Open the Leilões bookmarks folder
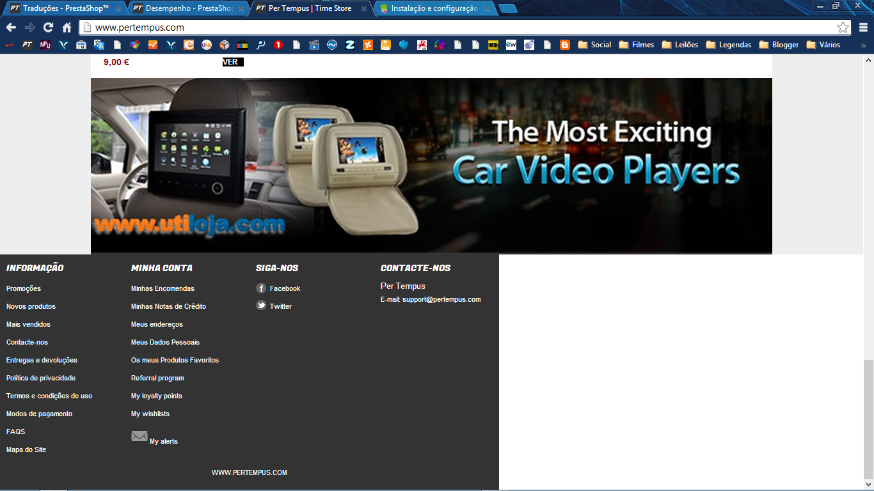Viewport: 874px width, 491px height. coord(679,45)
